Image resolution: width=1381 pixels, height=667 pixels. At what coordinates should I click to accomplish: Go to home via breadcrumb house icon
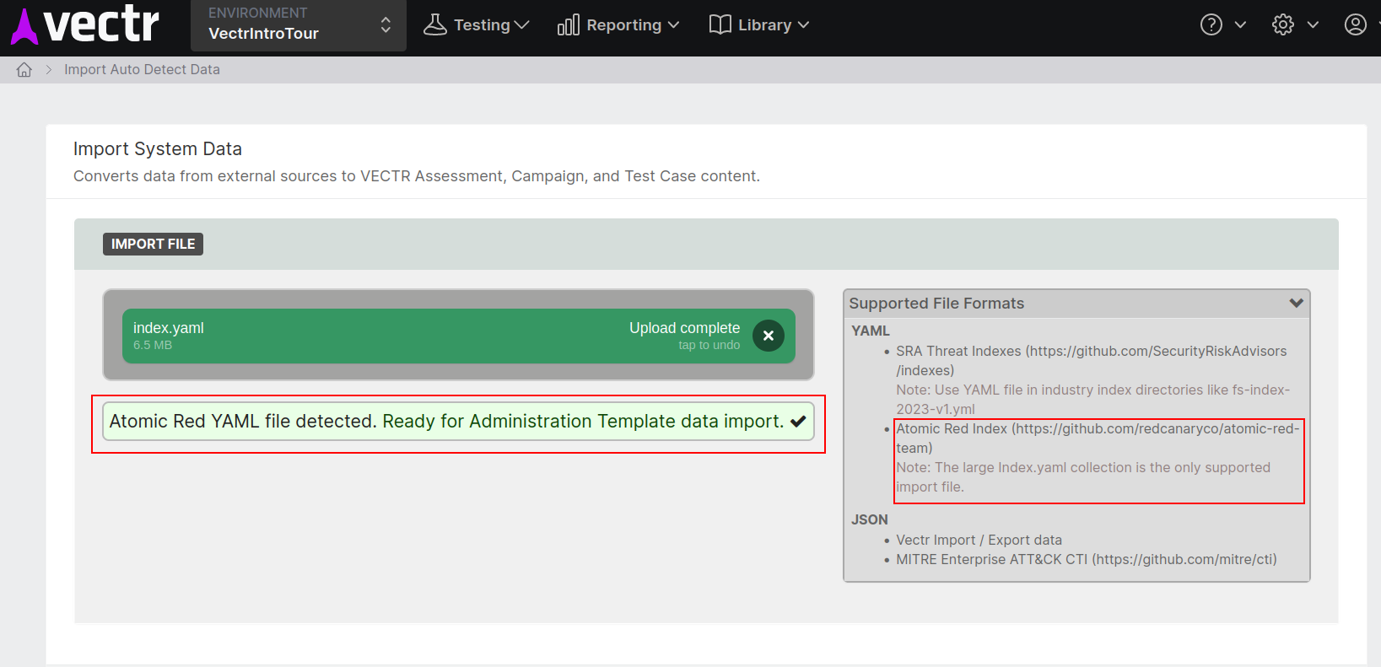click(24, 70)
